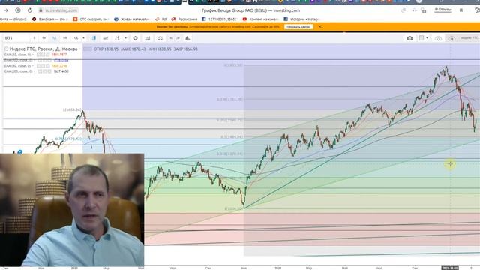Open the Facebook Истории Instagram bookmark
This screenshot has height=270, width=480.
pyautogui.click(x=301, y=19)
